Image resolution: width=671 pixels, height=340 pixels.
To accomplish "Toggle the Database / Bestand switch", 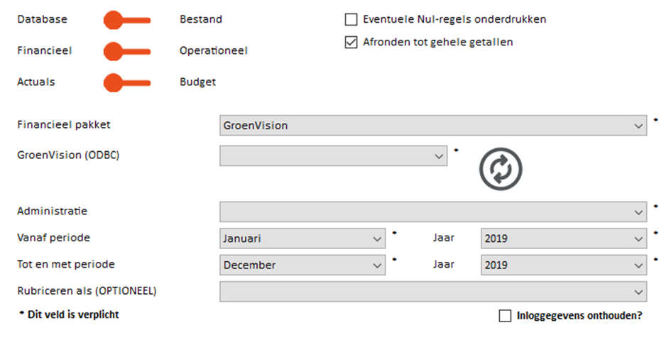I will point(127,20).
